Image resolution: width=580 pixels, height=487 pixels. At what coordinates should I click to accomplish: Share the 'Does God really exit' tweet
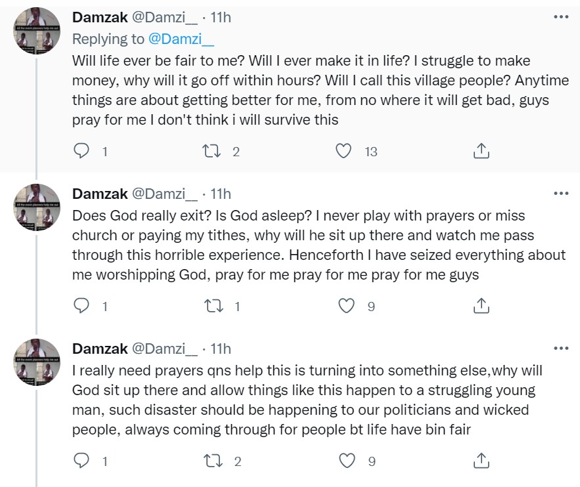coord(481,306)
